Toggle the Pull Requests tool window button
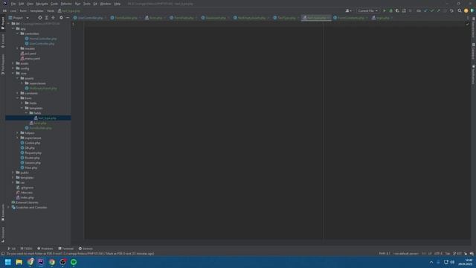 pyautogui.click(x=3, y=64)
